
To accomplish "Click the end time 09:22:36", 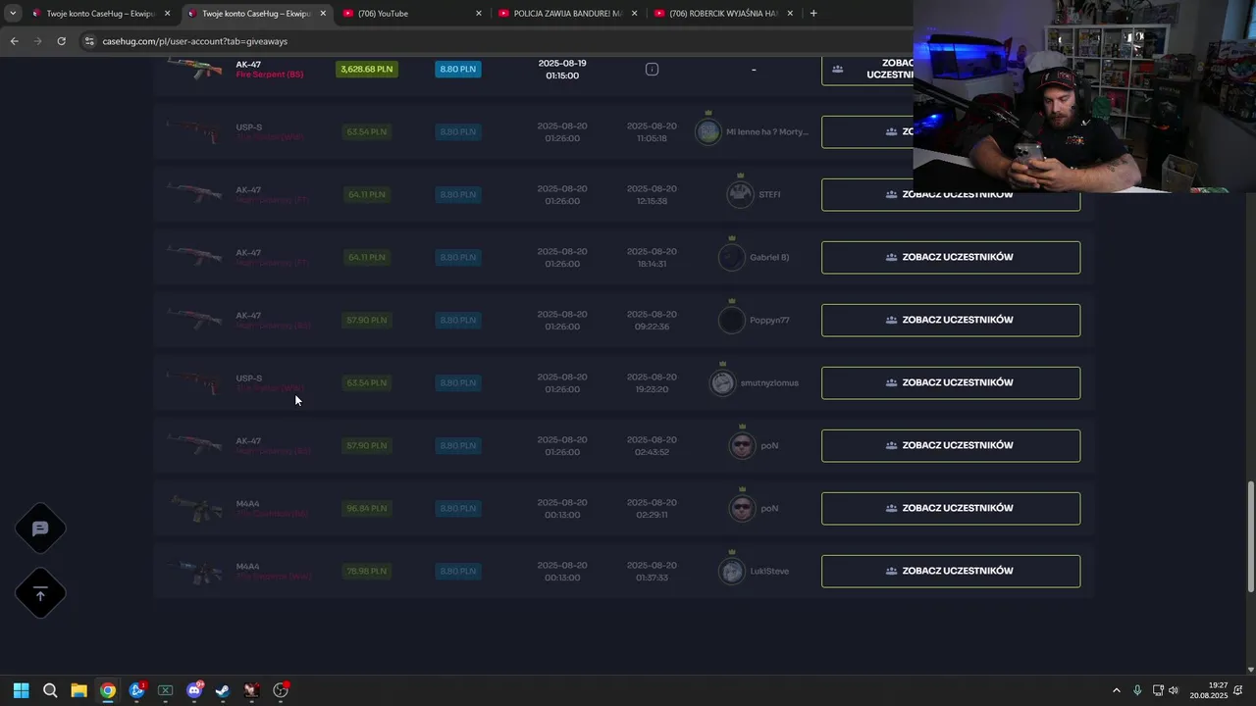I will (x=652, y=327).
